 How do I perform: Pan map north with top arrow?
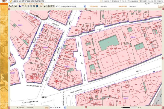(86, 9)
